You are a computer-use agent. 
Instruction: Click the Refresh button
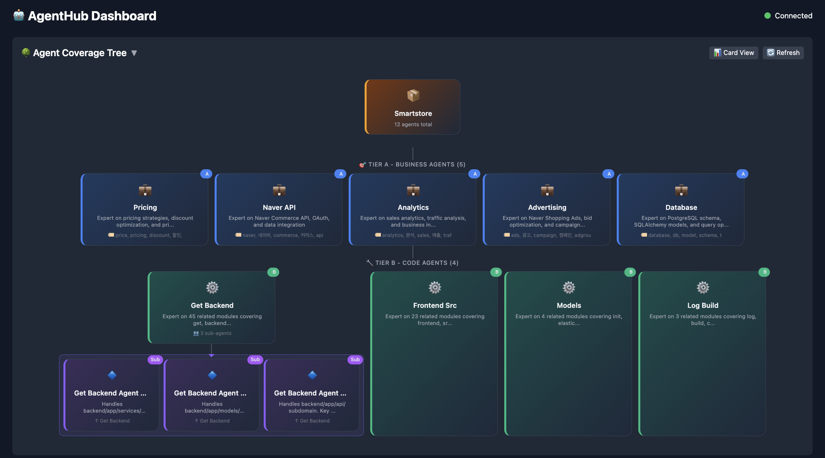point(783,53)
